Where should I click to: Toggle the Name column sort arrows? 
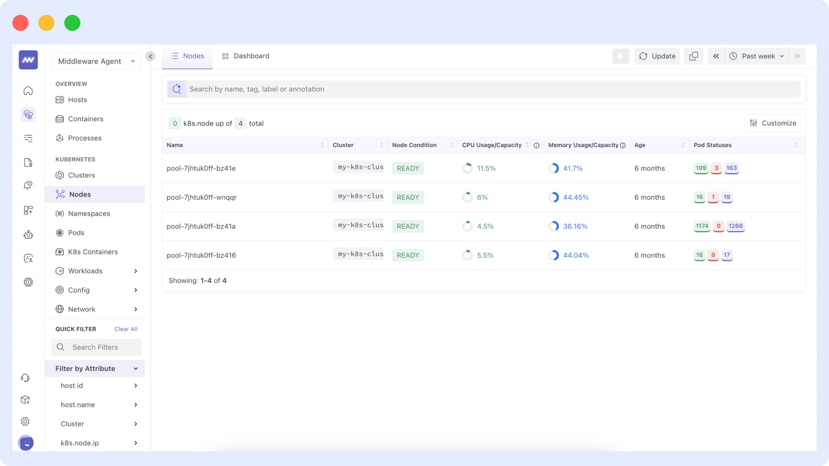pos(322,145)
